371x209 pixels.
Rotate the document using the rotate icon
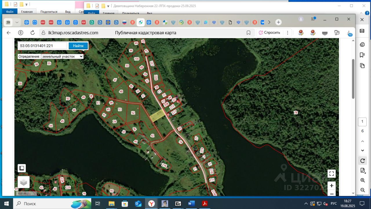[362, 161]
